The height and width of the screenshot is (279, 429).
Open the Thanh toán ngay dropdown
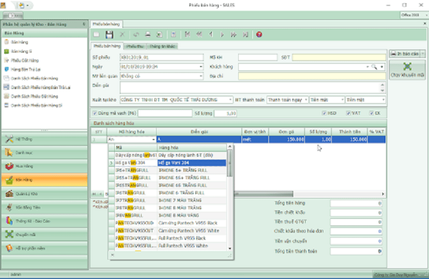[x=306, y=100]
